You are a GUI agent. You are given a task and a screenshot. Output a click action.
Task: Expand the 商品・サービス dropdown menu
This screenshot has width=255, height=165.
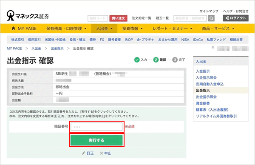pyautogui.click(x=218, y=28)
